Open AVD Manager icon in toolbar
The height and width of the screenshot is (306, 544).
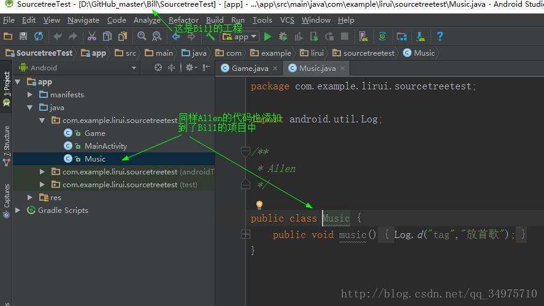[363, 36]
